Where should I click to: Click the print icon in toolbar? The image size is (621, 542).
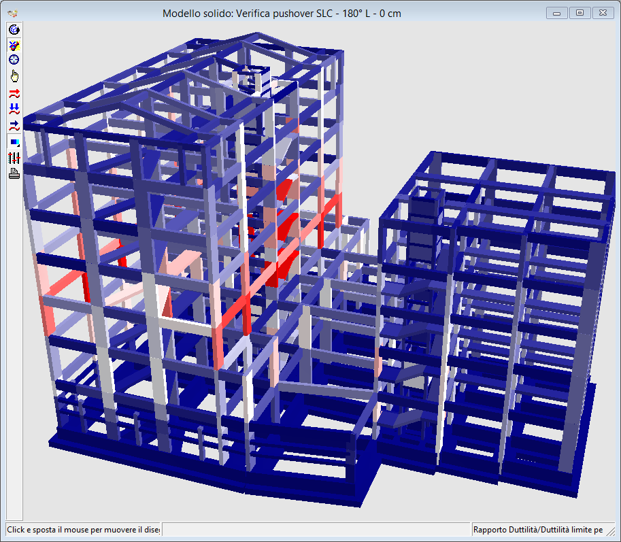point(14,173)
